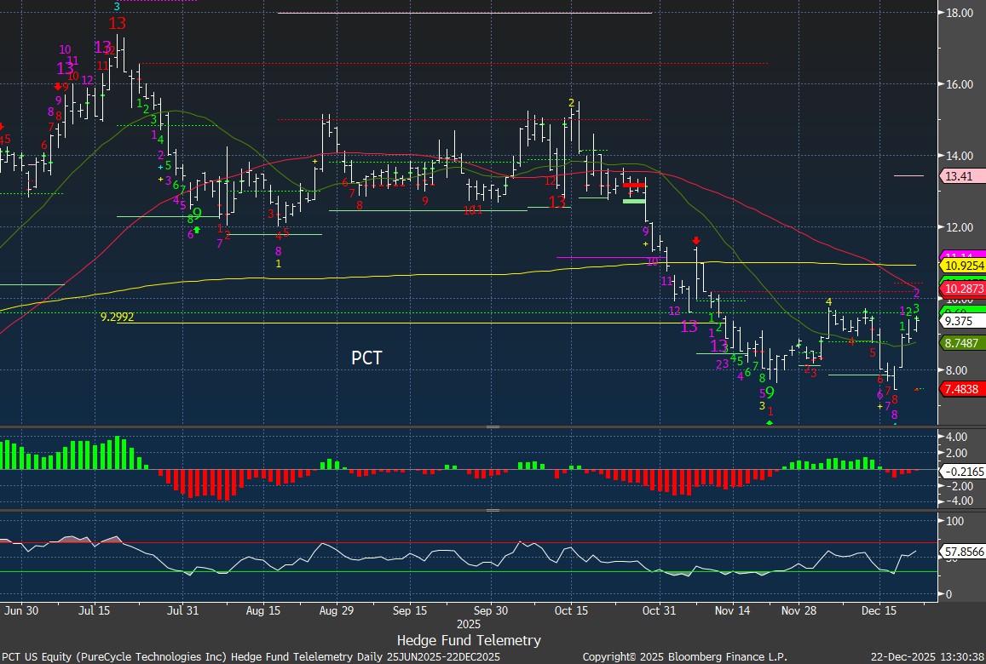The image size is (986, 664).
Task: Select the red 7.4838 price tag
Action: click(x=960, y=388)
